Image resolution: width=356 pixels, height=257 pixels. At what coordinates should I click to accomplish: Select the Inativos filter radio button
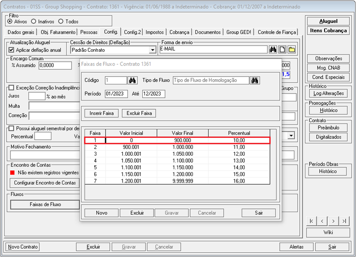point(34,21)
